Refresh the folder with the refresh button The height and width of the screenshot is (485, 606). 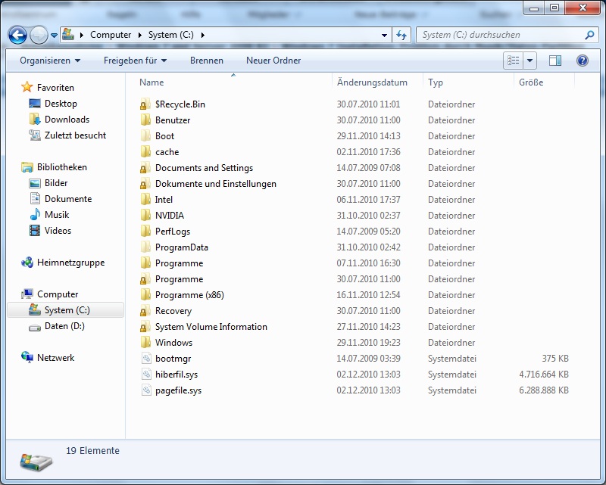coord(401,35)
